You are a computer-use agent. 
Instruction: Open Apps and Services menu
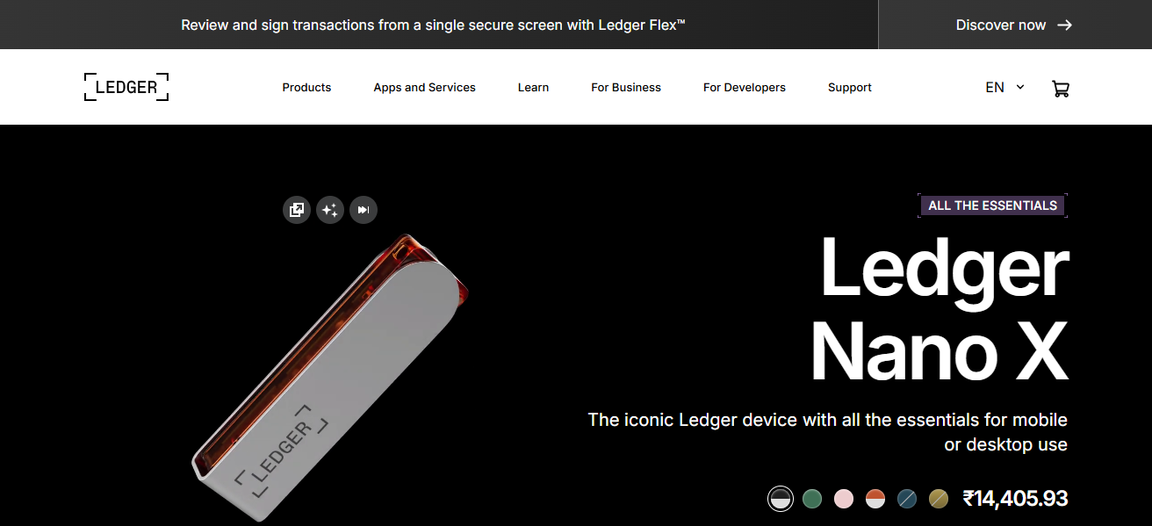click(424, 87)
